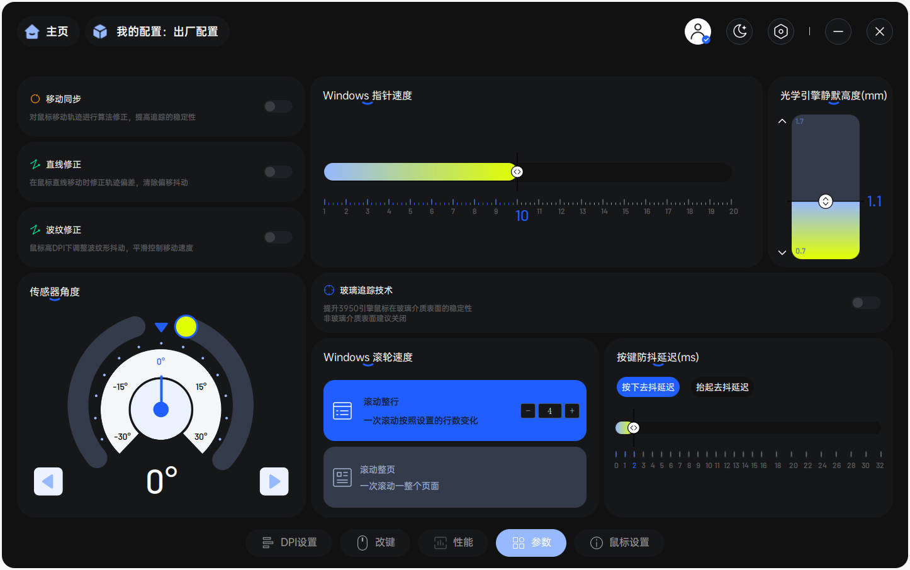
Task: Click the left arrow to decrease sensor angle
Action: (48, 481)
